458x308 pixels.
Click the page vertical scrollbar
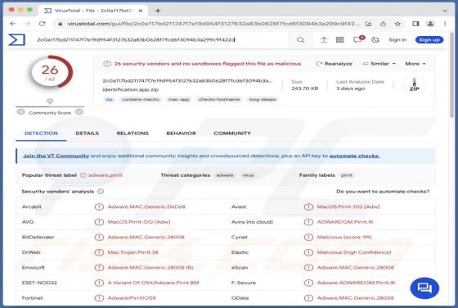point(451,76)
